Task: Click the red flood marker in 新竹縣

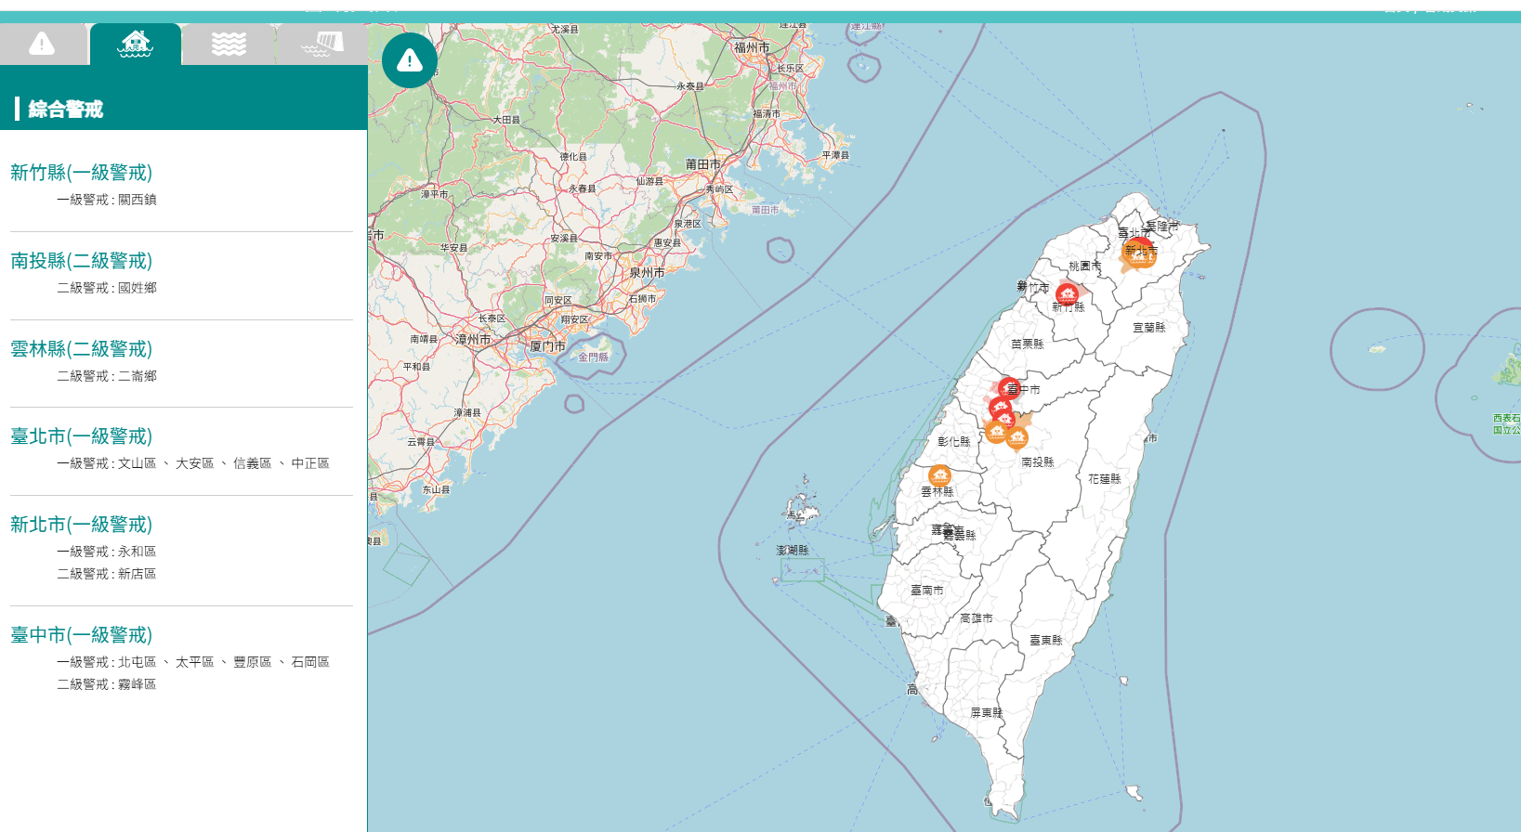Action: tap(1068, 294)
